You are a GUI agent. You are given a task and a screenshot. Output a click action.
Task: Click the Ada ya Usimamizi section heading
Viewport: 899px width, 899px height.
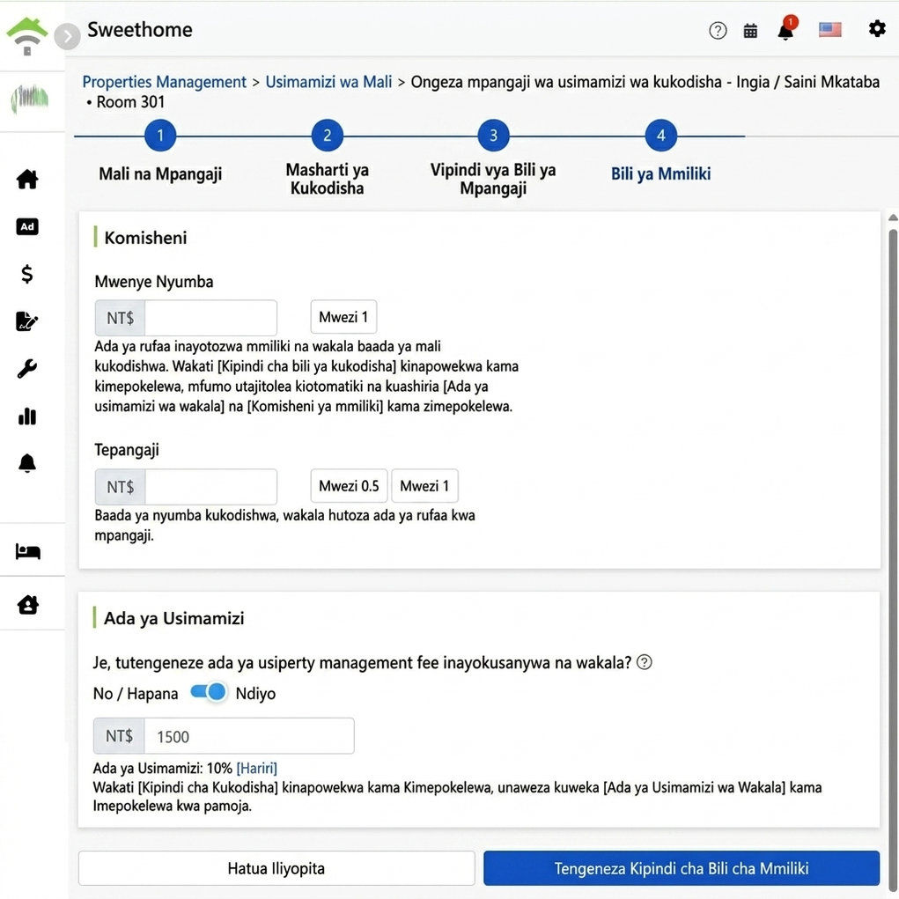click(x=173, y=618)
